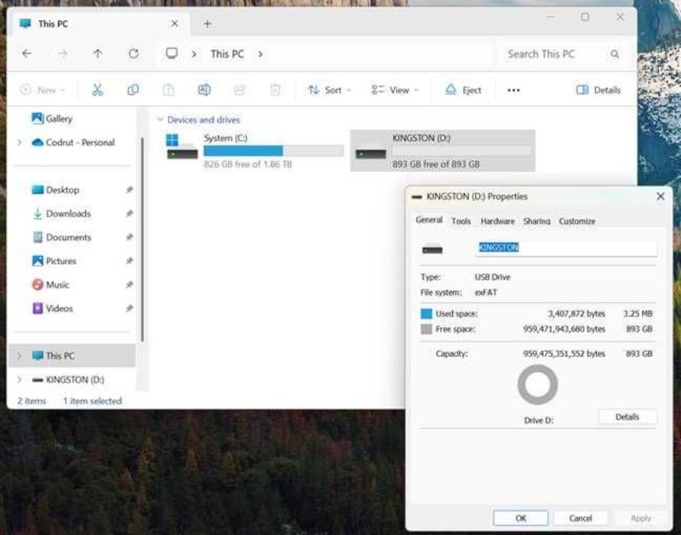Switch to the Customize tab
The image size is (681, 535).
click(x=576, y=221)
